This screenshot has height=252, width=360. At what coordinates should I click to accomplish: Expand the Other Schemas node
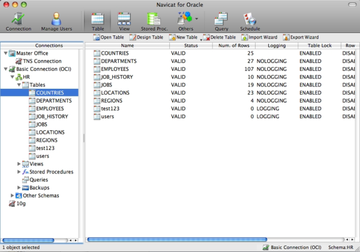point(13,196)
